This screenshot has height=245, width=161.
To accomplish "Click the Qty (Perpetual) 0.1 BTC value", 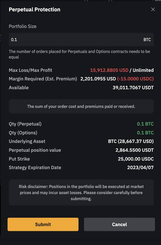I will [145, 124].
